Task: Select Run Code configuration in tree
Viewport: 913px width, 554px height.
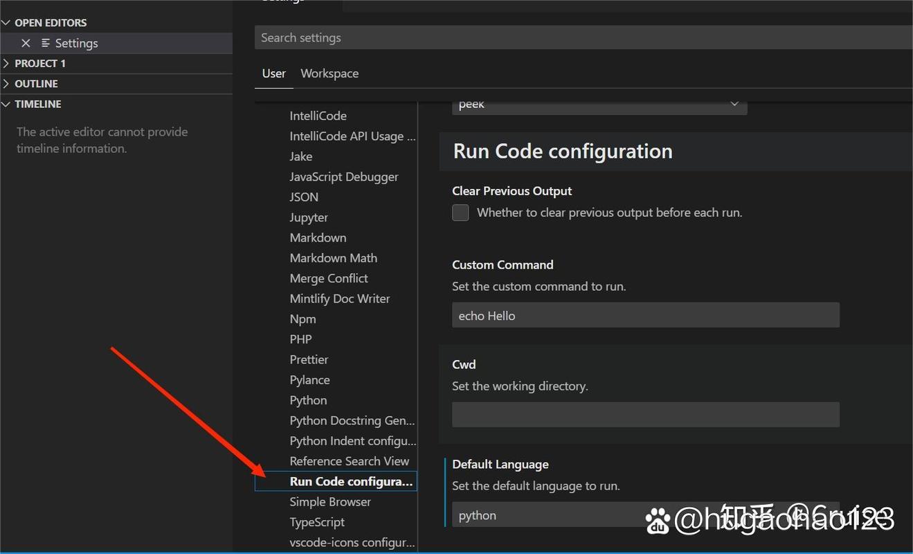Action: point(336,481)
